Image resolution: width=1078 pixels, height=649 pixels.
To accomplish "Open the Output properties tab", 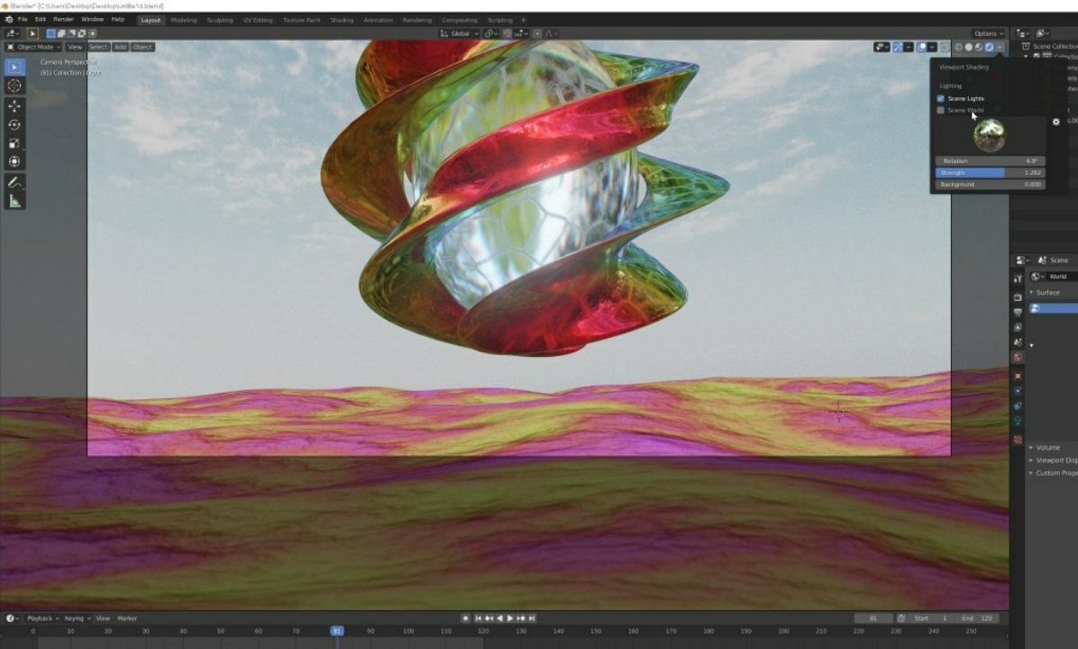I will click(x=1018, y=312).
